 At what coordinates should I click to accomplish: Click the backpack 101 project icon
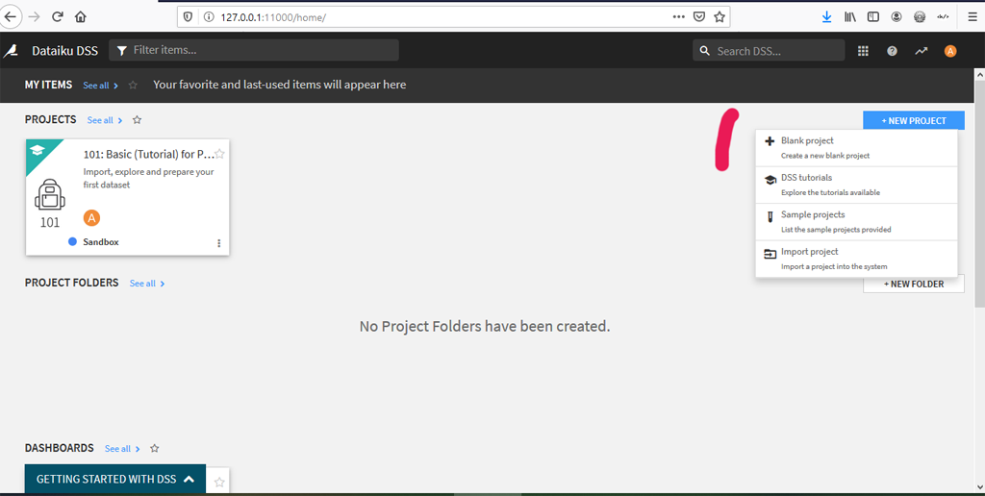tap(50, 194)
